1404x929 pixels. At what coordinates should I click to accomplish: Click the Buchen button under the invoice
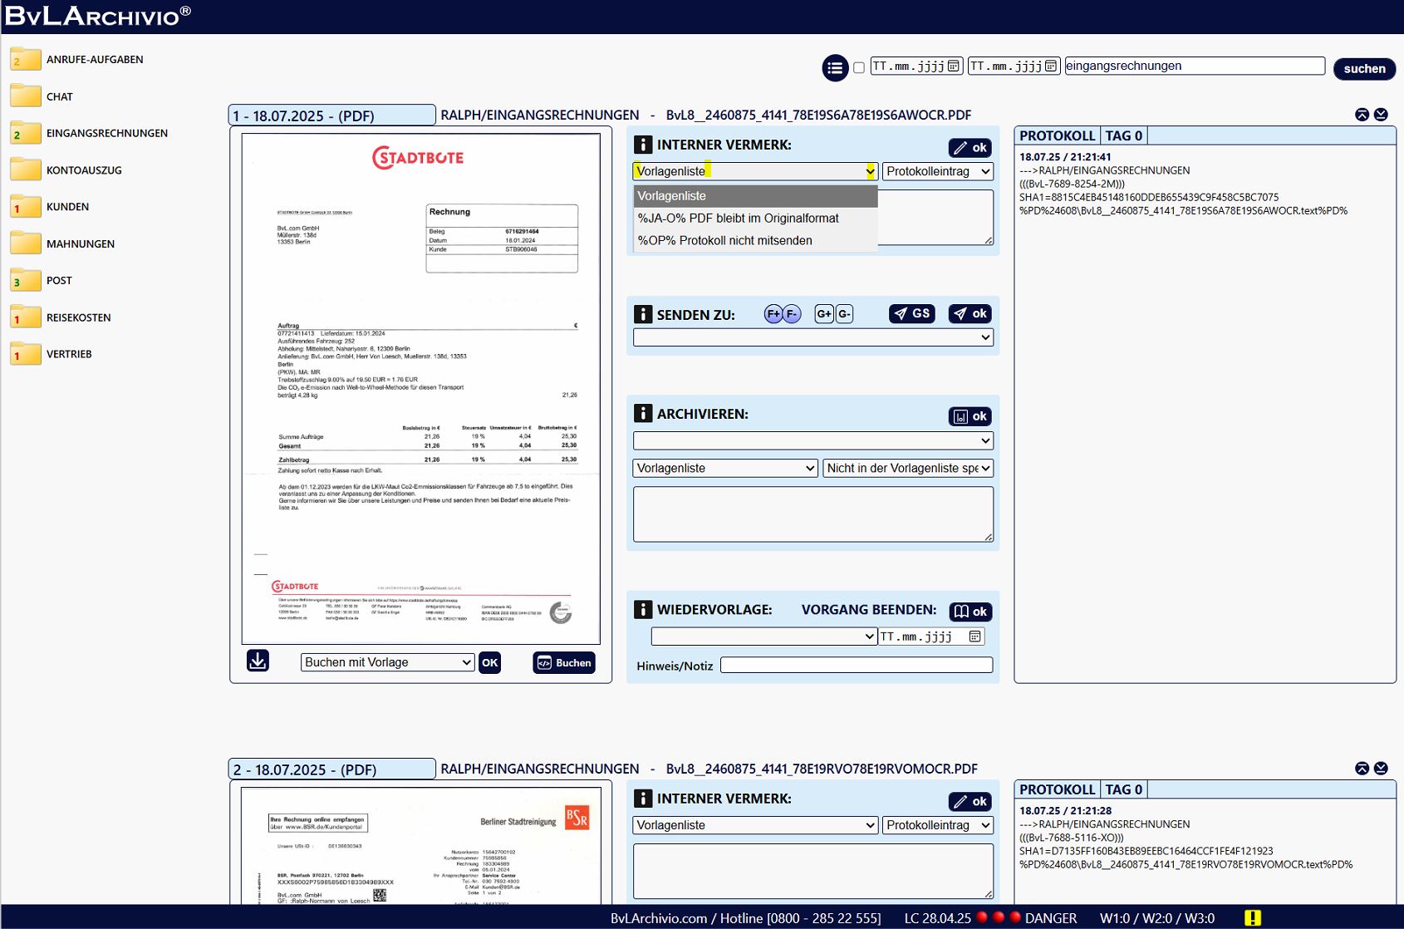click(x=564, y=662)
